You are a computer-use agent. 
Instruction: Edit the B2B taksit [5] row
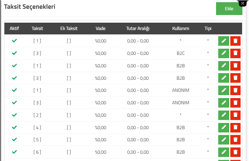point(224,140)
